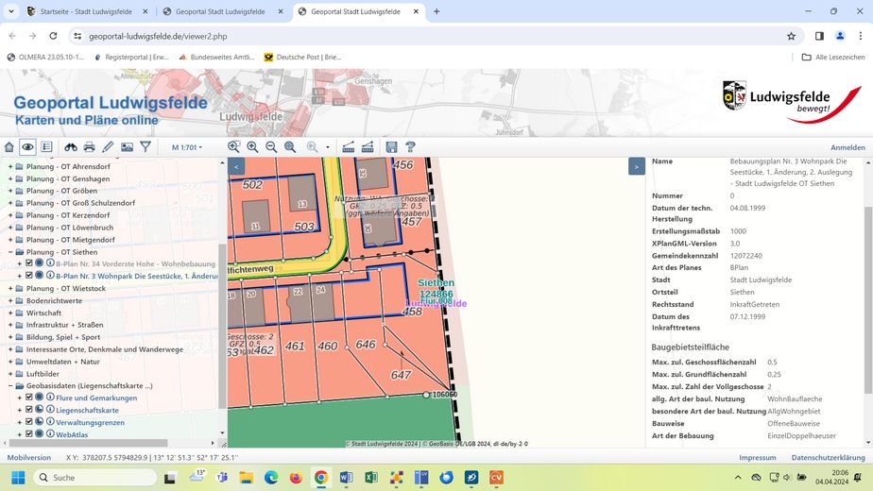Click the opacity circle for Verwaltungsgrenzen
873x491 pixels.
pyautogui.click(x=40, y=421)
